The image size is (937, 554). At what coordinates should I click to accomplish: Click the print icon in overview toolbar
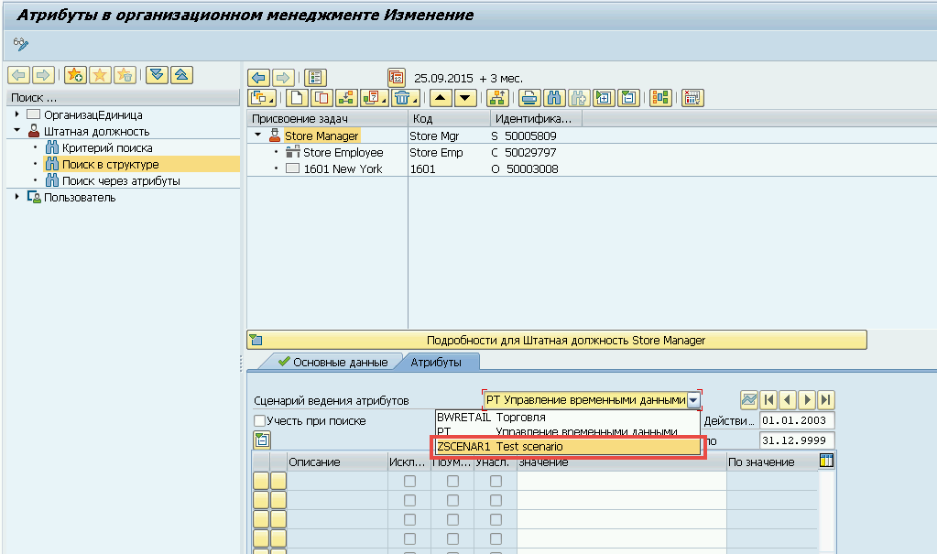point(529,97)
